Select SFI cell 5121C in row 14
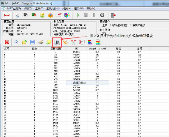The height and width of the screenshot is (137, 169). [77, 90]
